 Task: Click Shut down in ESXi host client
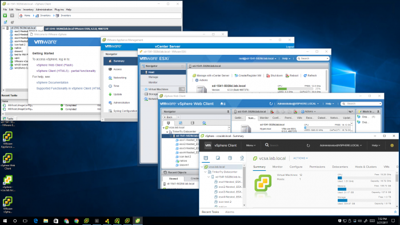coord(274,76)
